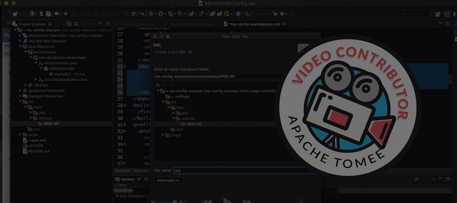The height and width of the screenshot is (203, 457).
Task: Toggle fold marker on line 28
Action: [x=125, y=105]
